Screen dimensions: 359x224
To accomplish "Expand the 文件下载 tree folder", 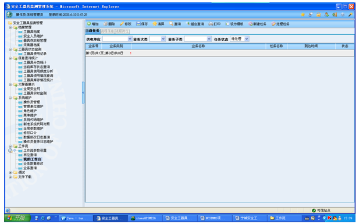I will tap(10, 177).
